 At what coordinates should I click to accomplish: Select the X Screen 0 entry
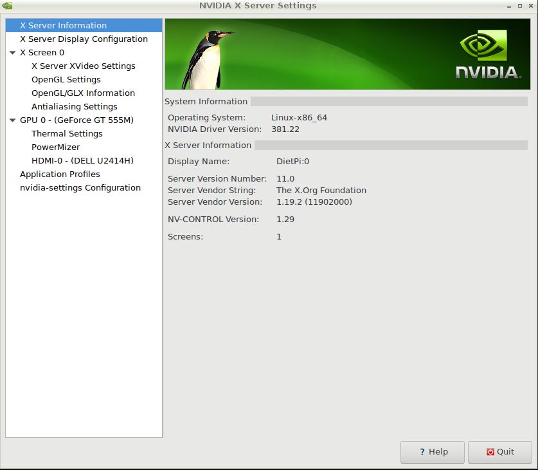42,53
